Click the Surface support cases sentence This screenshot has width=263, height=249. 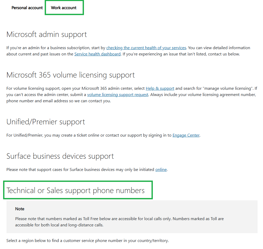point(87,170)
